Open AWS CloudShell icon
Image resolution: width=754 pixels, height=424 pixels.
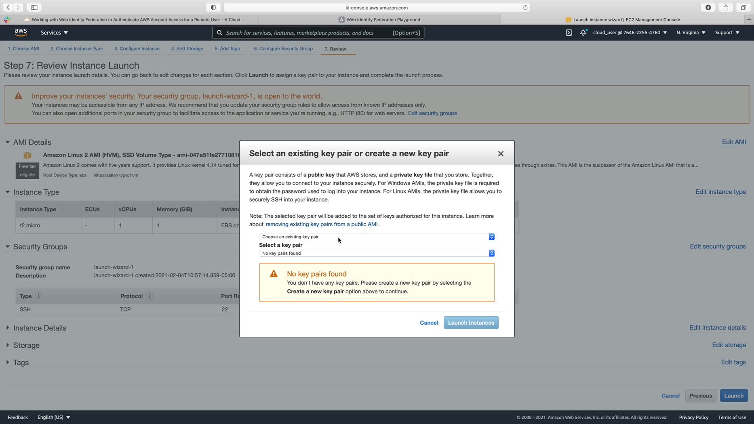pos(569,32)
